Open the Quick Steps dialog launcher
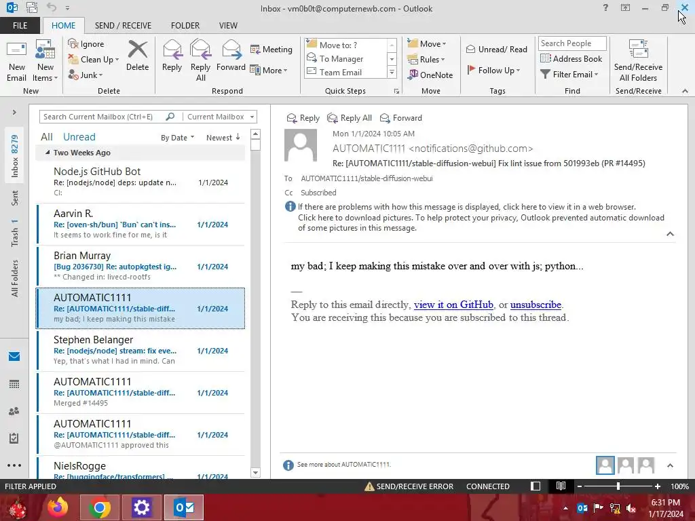The height and width of the screenshot is (521, 695). pos(396,92)
